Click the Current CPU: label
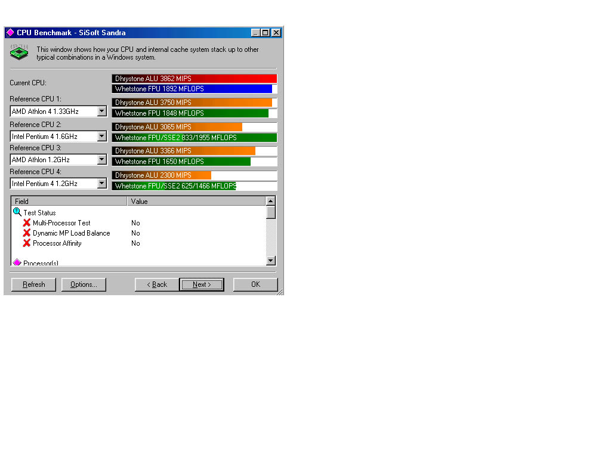The height and width of the screenshot is (458, 611). (28, 83)
